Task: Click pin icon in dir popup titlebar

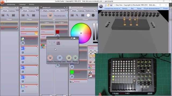Action: 72,38
